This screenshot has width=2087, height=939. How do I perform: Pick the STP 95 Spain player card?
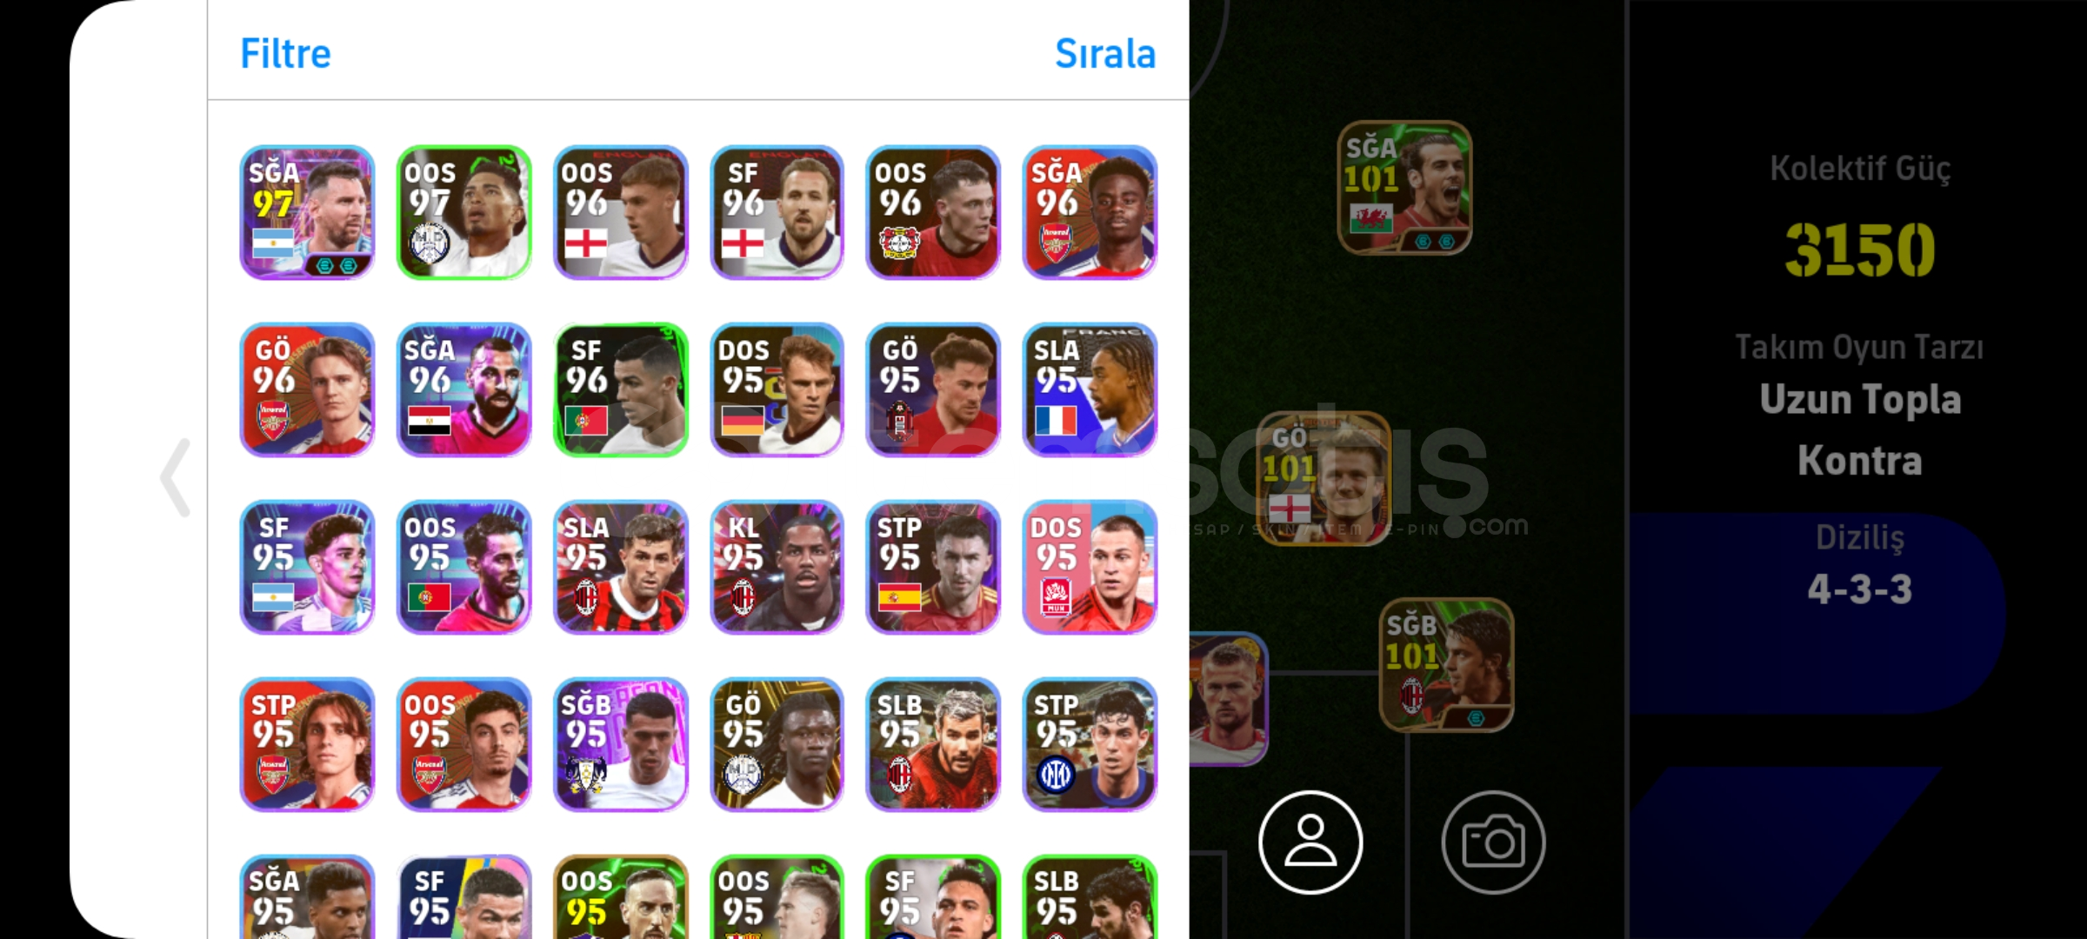[x=933, y=567]
